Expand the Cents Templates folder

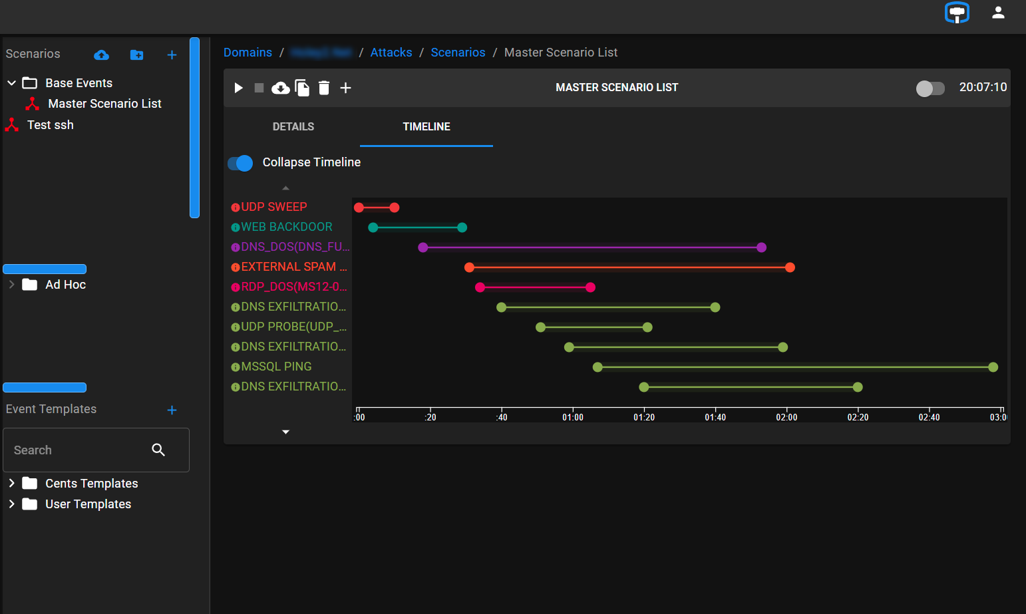tap(11, 483)
